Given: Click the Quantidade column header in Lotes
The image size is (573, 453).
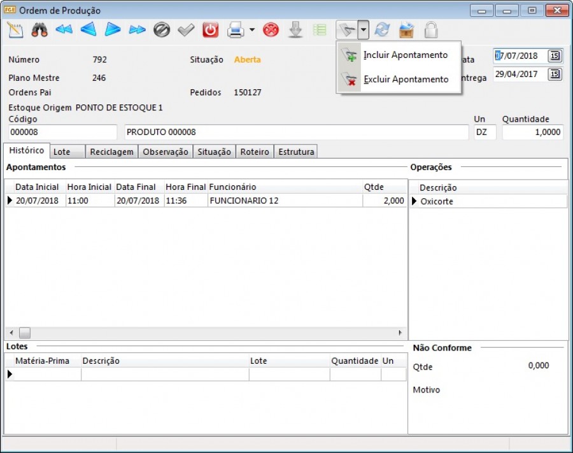Looking at the screenshot, I should point(355,361).
